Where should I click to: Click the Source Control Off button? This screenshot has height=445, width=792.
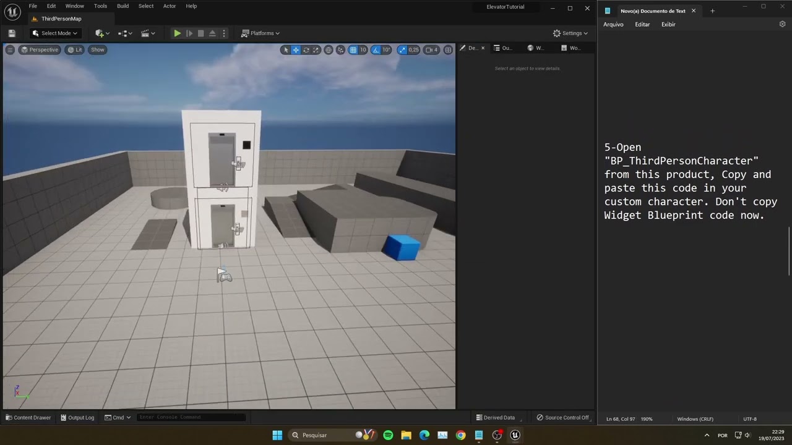563,418
